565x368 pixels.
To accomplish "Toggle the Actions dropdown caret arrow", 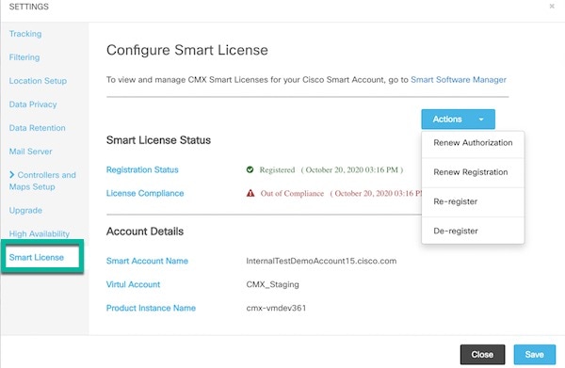I will pyautogui.click(x=481, y=120).
